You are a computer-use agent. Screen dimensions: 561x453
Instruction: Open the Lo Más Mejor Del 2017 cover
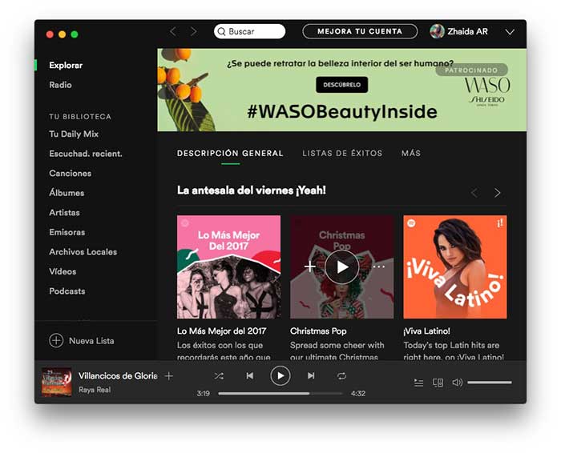[228, 267]
